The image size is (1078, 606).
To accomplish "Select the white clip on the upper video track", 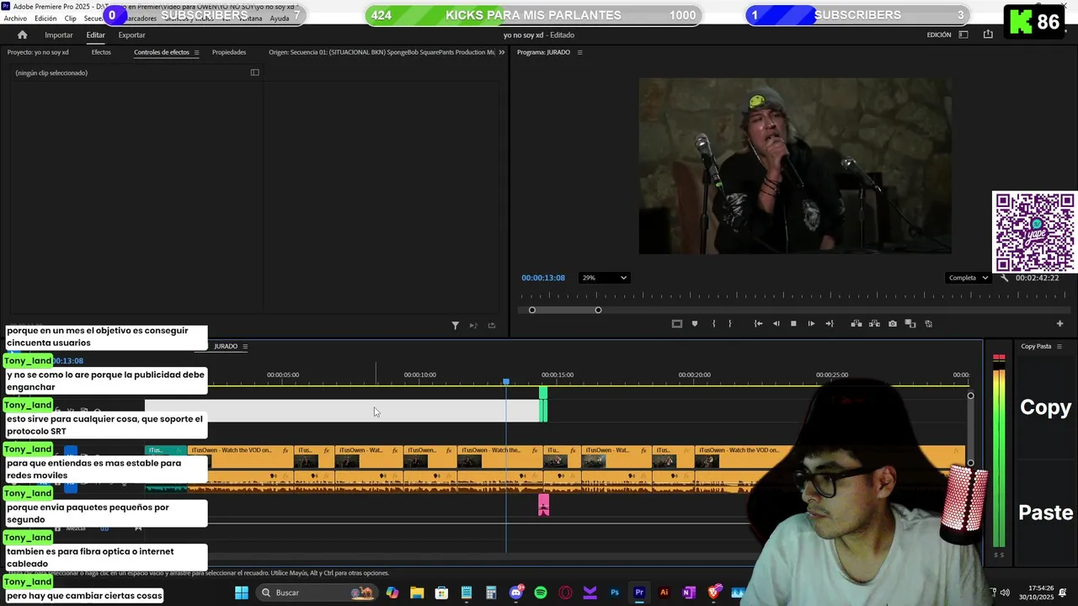I will 342,411.
